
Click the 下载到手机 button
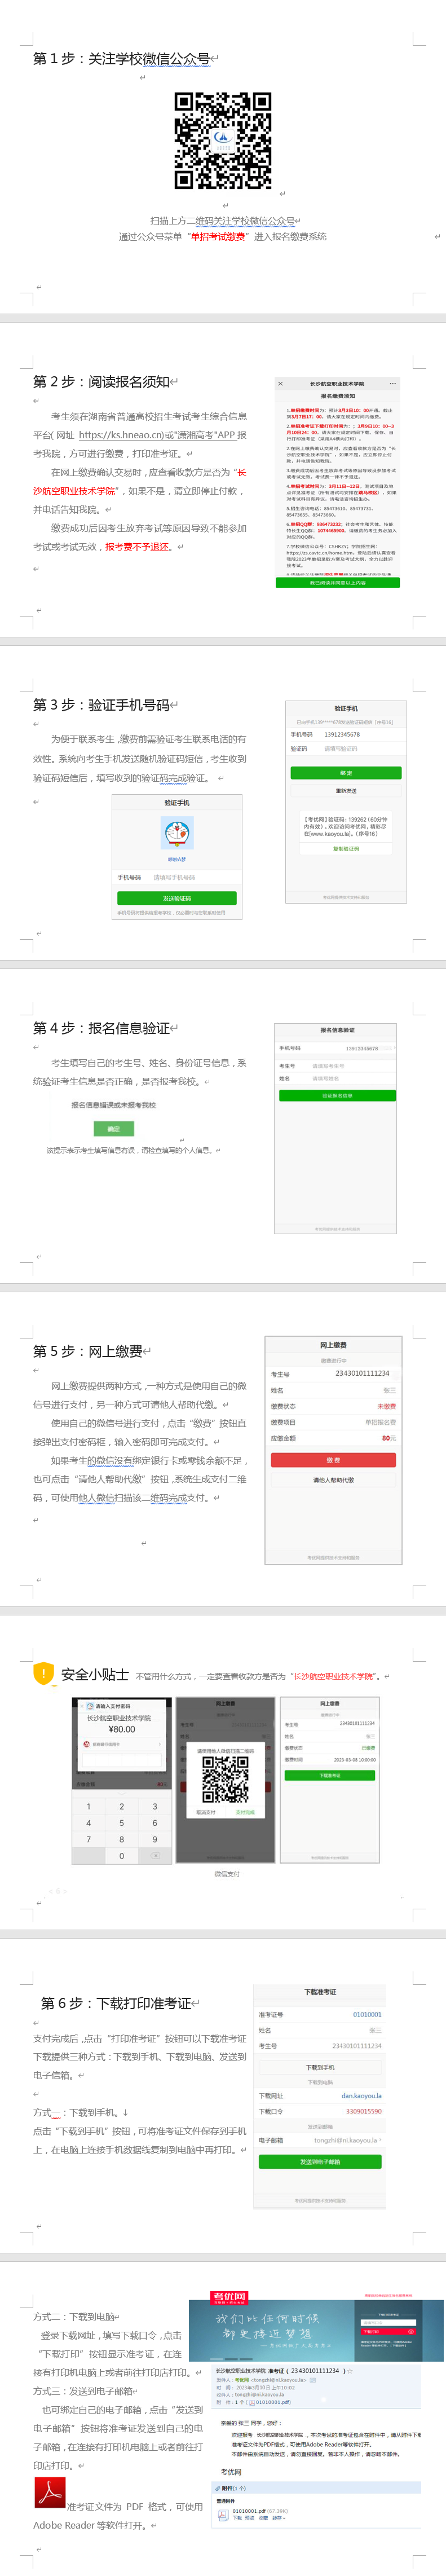[320, 2067]
